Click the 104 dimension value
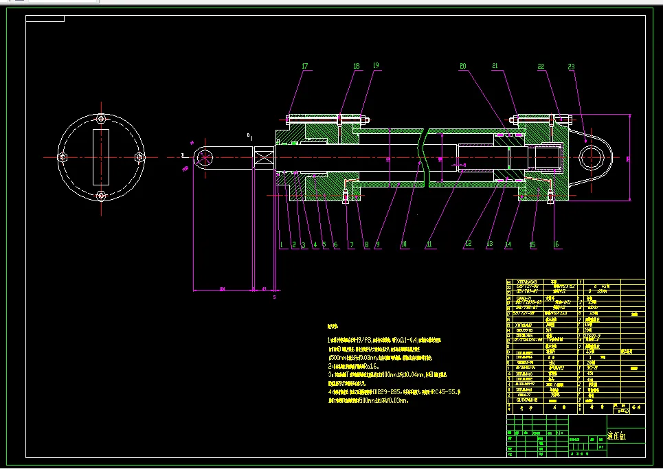 tap(222, 289)
